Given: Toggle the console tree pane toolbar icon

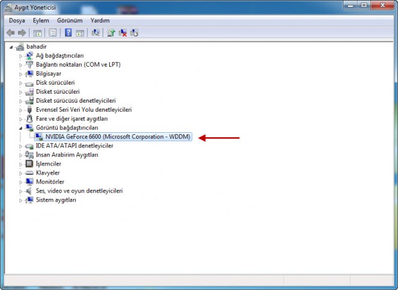Looking at the screenshot, I should coord(37,33).
